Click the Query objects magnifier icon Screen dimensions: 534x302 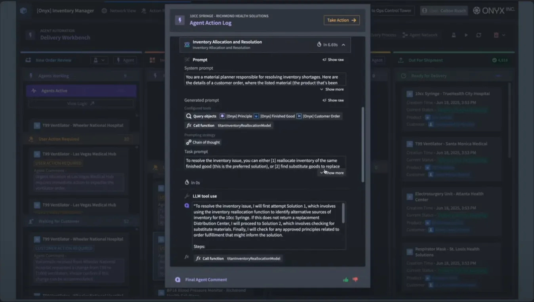189,116
